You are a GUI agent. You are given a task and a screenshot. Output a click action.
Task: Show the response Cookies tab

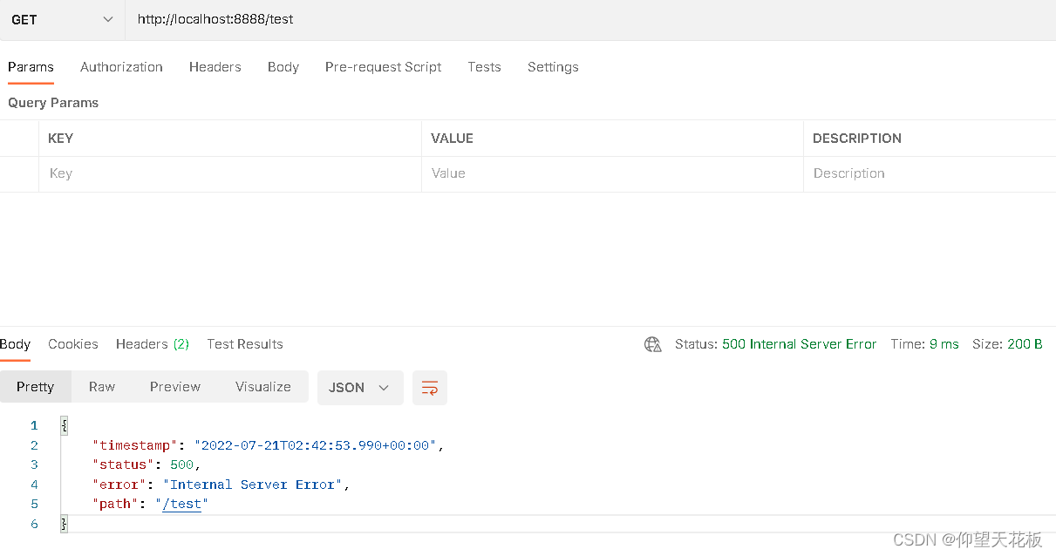point(73,344)
